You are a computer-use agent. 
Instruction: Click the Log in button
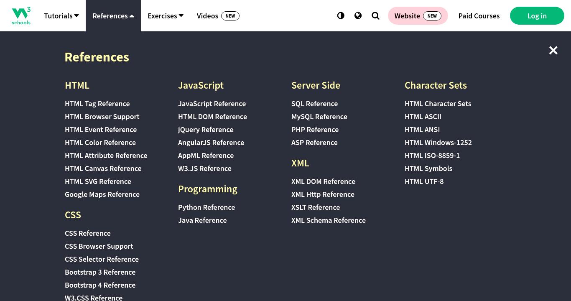[x=537, y=15]
